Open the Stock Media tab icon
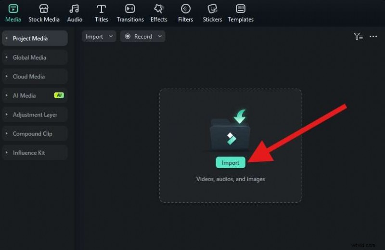Screen dimensions: 385x250 (44, 9)
